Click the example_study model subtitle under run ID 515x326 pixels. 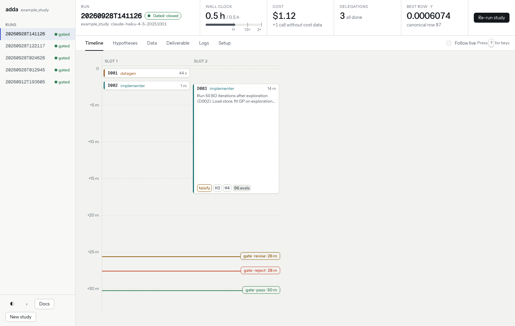(x=124, y=24)
